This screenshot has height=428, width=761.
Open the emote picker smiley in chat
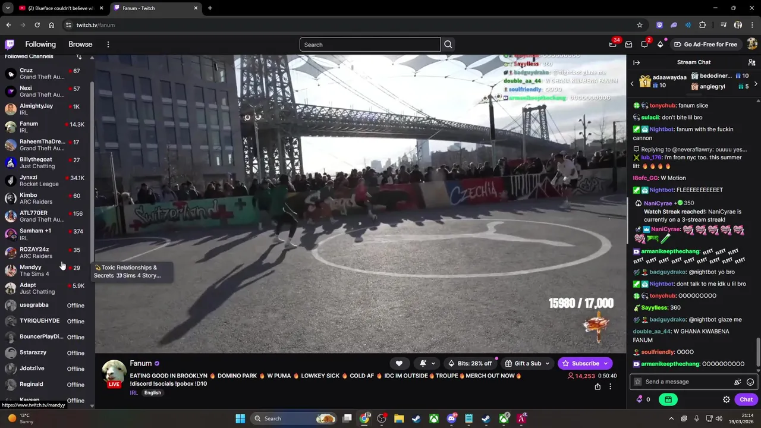(750, 382)
